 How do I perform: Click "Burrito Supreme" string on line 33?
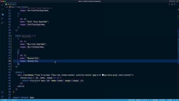tap(37, 44)
